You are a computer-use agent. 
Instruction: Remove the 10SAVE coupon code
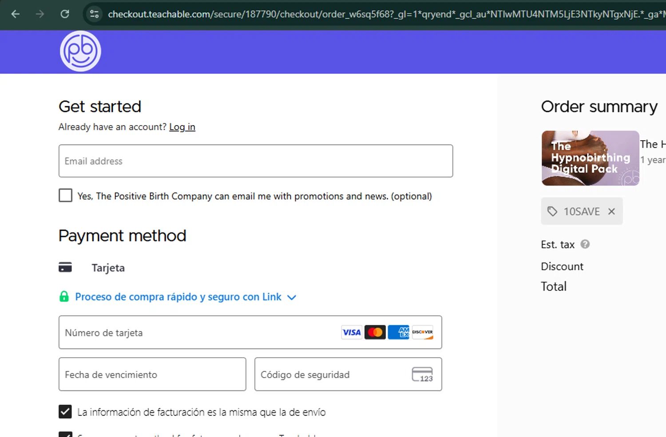612,211
